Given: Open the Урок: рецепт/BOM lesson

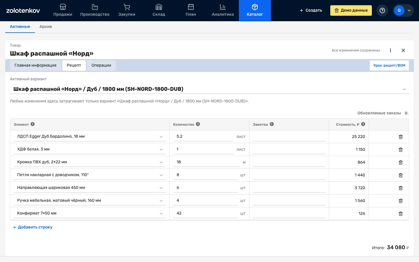Looking at the screenshot, I should coord(389,65).
